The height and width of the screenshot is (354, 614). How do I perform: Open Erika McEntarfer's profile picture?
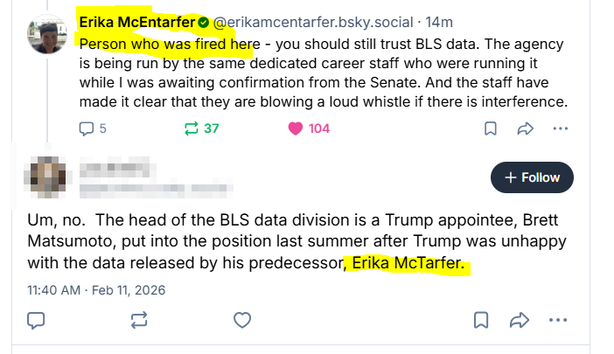49,31
